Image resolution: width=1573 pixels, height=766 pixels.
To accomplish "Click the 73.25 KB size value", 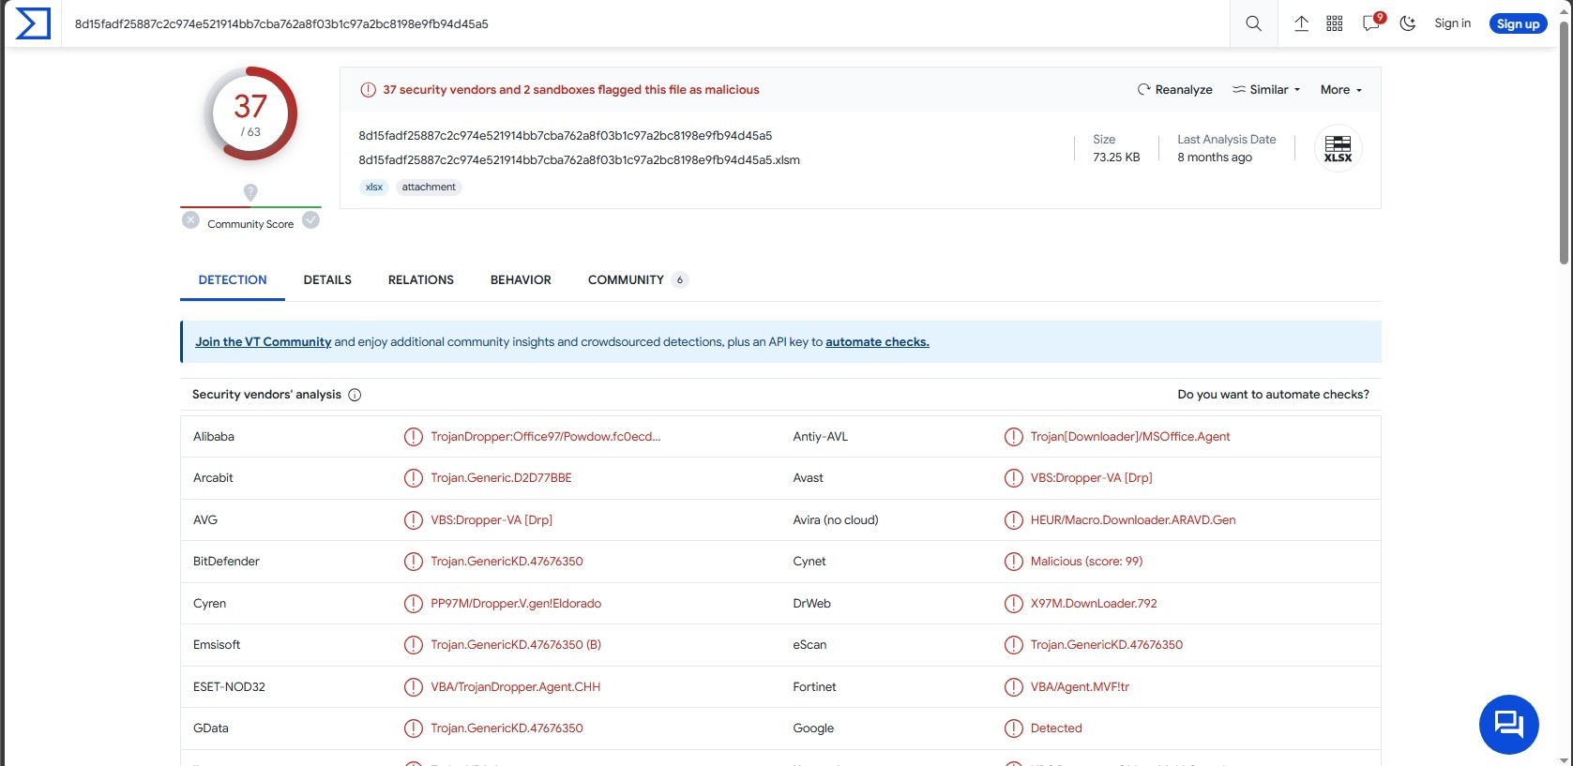I will [1116, 158].
